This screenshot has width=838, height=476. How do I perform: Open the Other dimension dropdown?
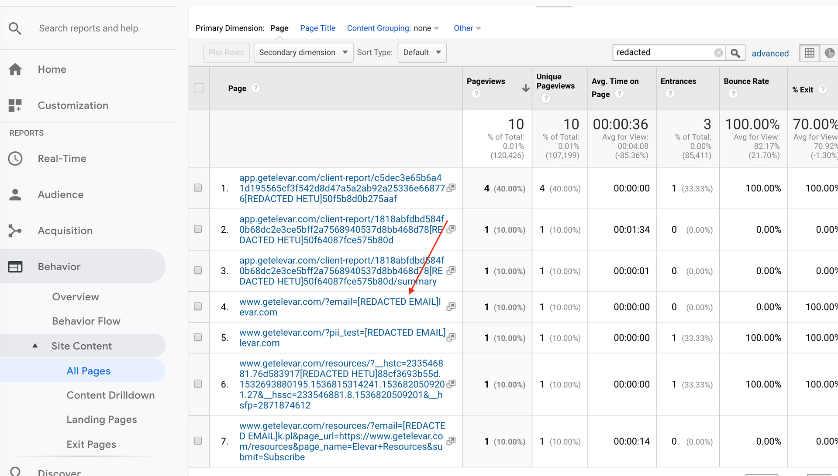pyautogui.click(x=467, y=28)
